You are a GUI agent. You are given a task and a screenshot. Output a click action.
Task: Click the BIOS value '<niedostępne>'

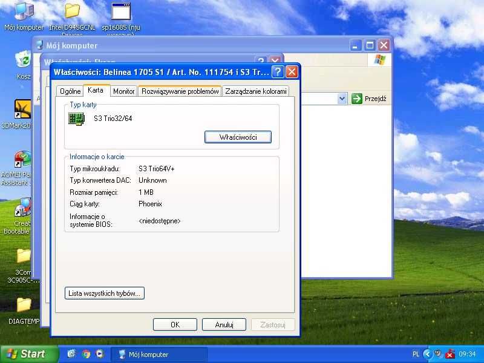point(160,221)
